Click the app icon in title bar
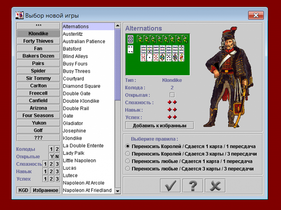 [x=20, y=15]
